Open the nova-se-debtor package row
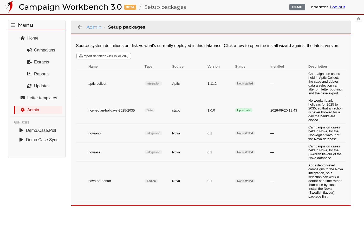This screenshot has height=234, width=364. [x=211, y=181]
